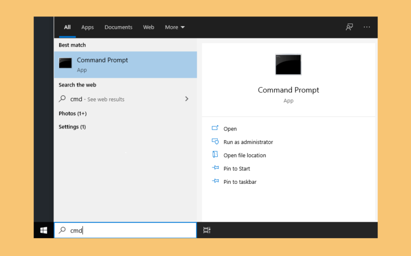The width and height of the screenshot is (411, 256).
Task: Open Task View icon on taskbar
Action: (x=207, y=230)
